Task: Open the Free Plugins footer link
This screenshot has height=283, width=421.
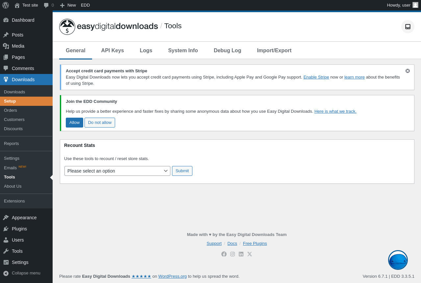Action: click(255, 244)
